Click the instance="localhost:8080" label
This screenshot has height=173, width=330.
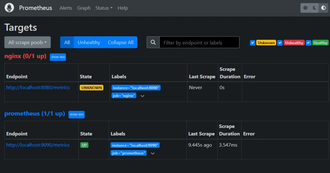tap(136, 88)
